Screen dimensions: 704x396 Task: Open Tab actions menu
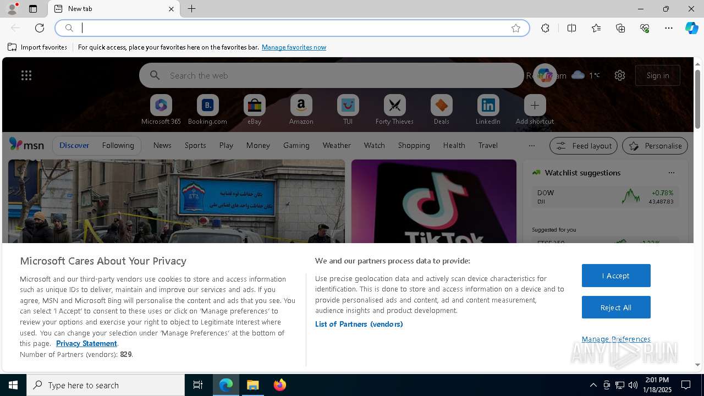tap(33, 9)
